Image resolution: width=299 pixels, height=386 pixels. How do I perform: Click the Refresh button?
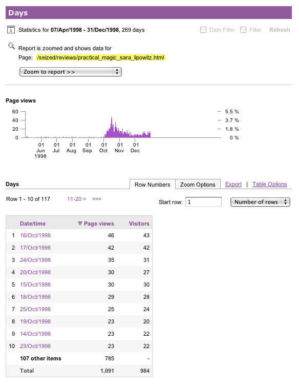pos(280,30)
